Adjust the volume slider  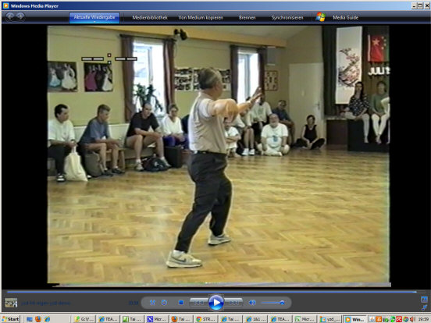(x=273, y=303)
